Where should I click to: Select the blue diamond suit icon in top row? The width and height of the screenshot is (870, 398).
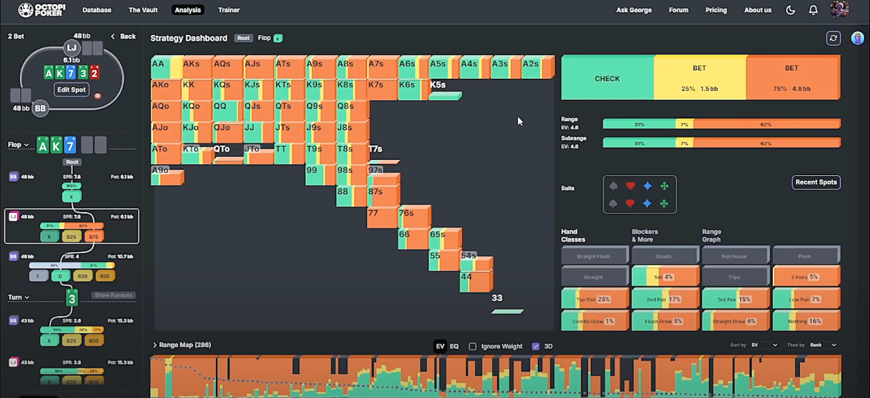pyautogui.click(x=647, y=186)
